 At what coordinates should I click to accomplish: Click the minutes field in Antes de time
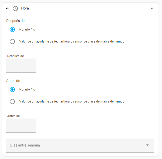pyautogui.click(x=21, y=126)
